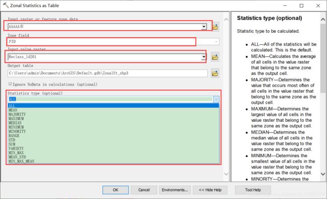Click the parameters pane scroll up arrow
Image resolution: width=327 pixels, height=199 pixels.
pyautogui.click(x=226, y=20)
